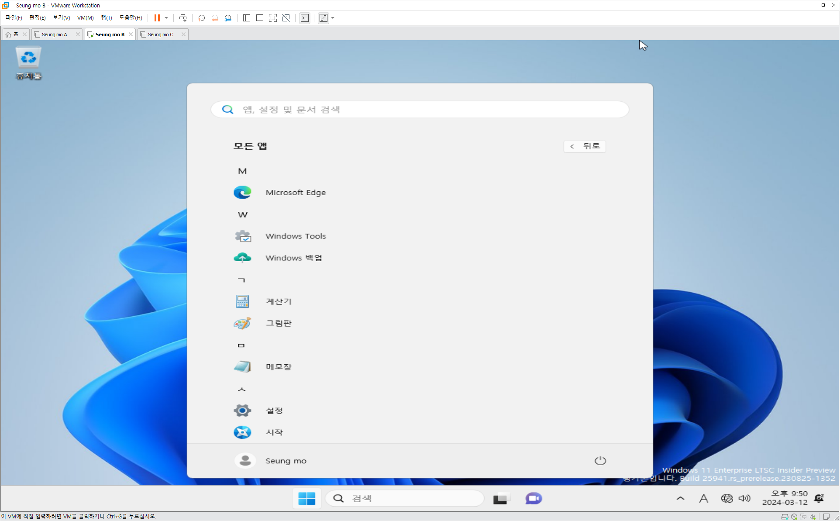Image resolution: width=840 pixels, height=521 pixels.
Task: Click the Pause VM toolbar icon
Action: (157, 18)
